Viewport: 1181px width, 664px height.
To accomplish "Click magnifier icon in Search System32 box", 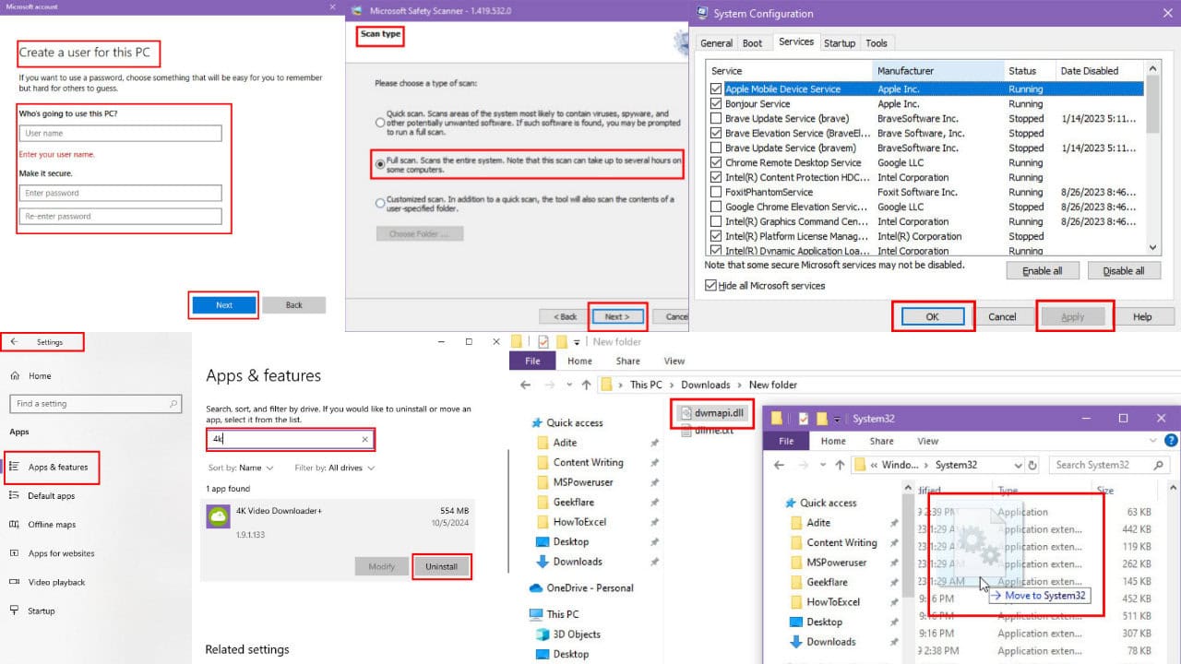I will pyautogui.click(x=1158, y=465).
